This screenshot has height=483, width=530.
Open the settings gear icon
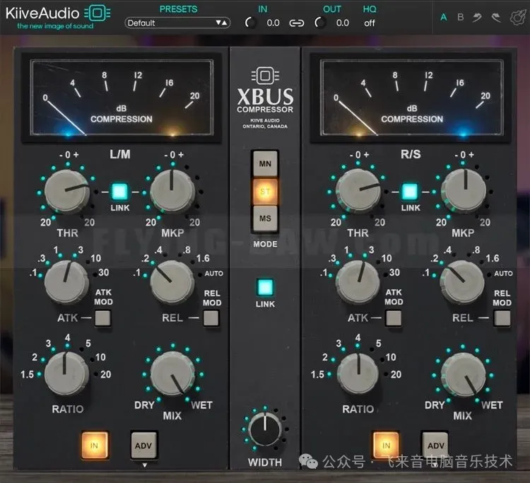(x=517, y=17)
